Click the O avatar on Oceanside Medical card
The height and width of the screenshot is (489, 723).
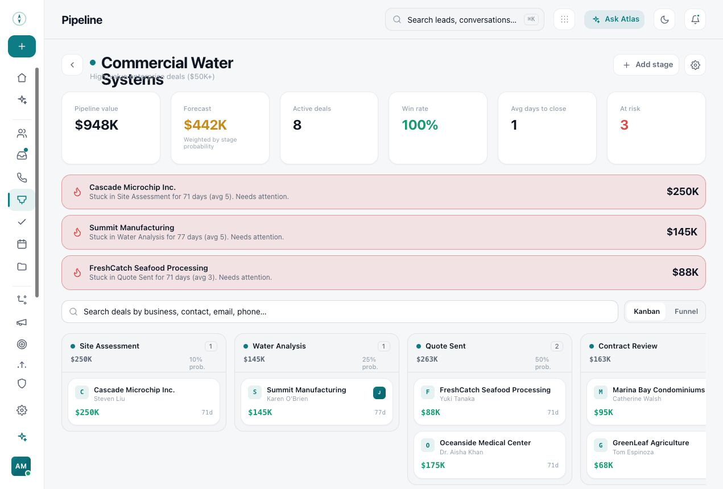pos(428,445)
